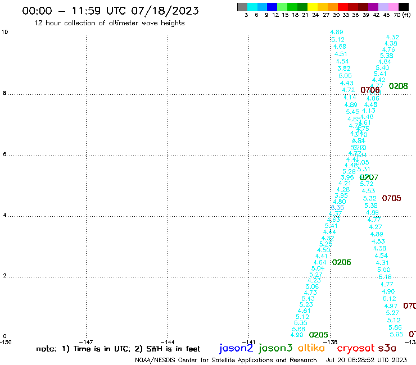Select the green track label 0208

[x=398, y=86]
